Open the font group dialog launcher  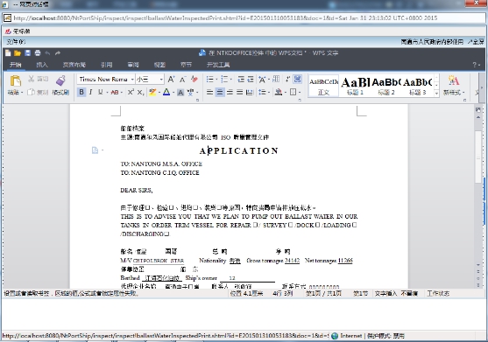(197, 100)
